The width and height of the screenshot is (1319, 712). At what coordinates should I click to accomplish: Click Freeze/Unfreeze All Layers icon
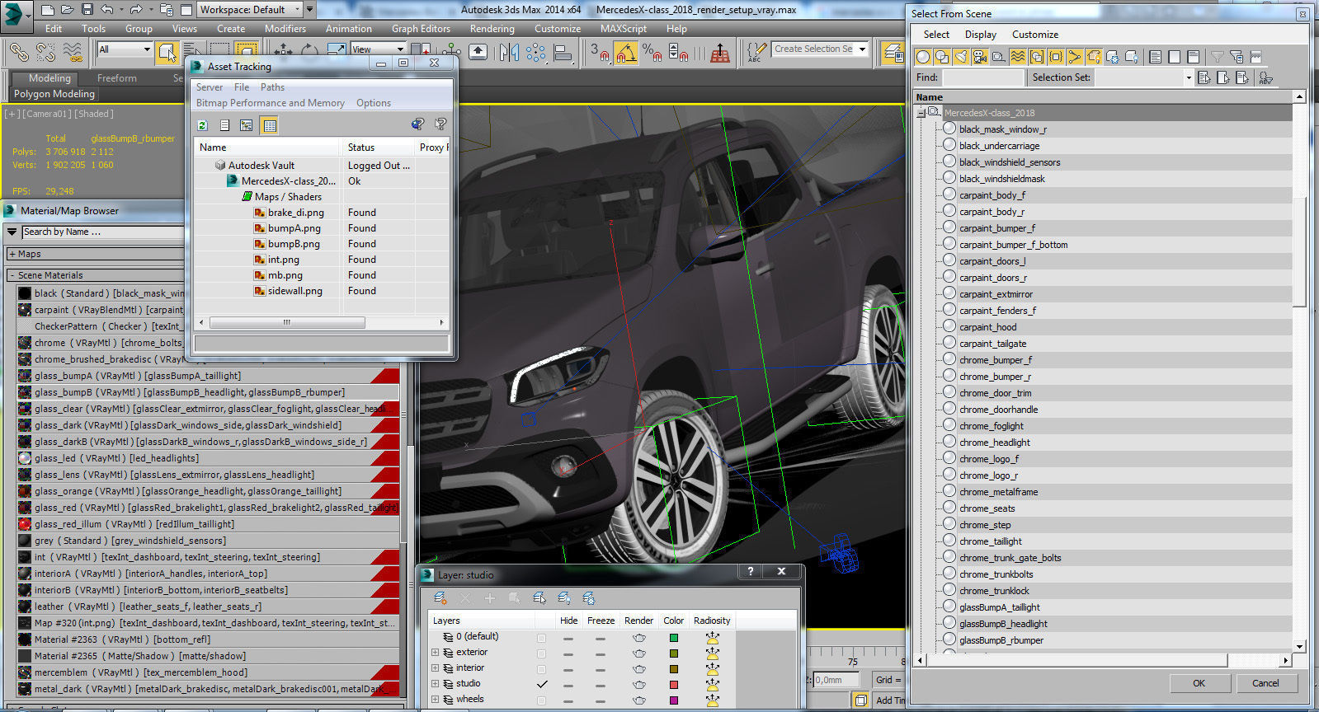click(x=588, y=598)
